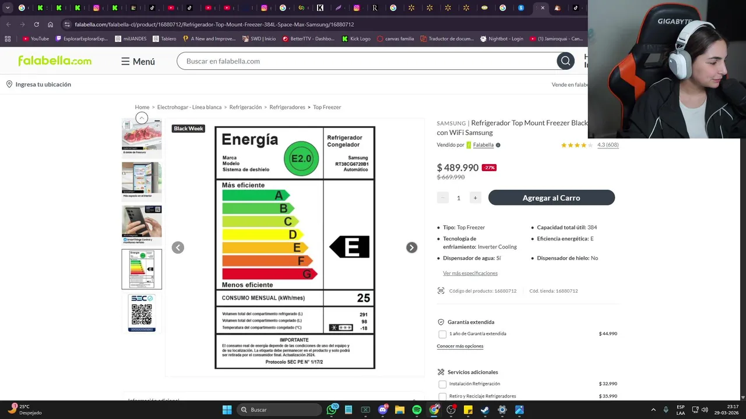The image size is (746, 419).
Task: Decrease quantity with the minus button
Action: coord(443,198)
